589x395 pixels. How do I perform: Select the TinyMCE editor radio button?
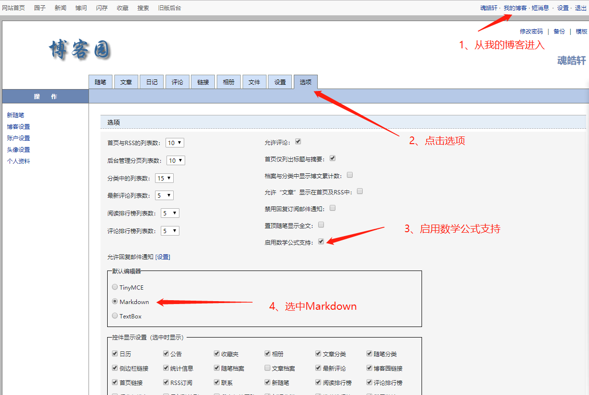pos(115,287)
